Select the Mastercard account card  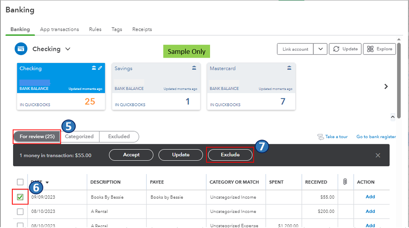pos(251,86)
